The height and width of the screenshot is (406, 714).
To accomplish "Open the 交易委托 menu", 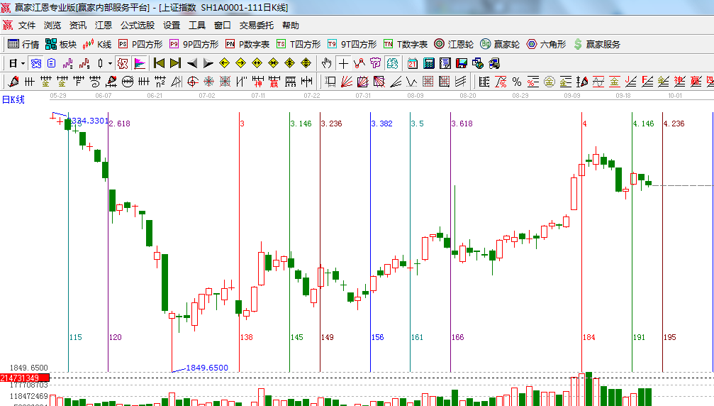I will pyautogui.click(x=256, y=25).
